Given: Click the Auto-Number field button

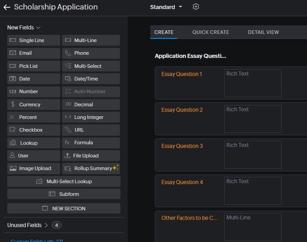Looking at the screenshot, I should 91,91.
